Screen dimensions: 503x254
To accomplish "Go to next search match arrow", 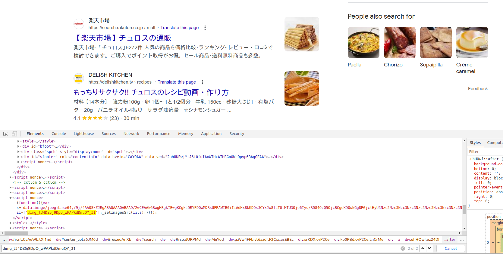I will tap(429, 248).
